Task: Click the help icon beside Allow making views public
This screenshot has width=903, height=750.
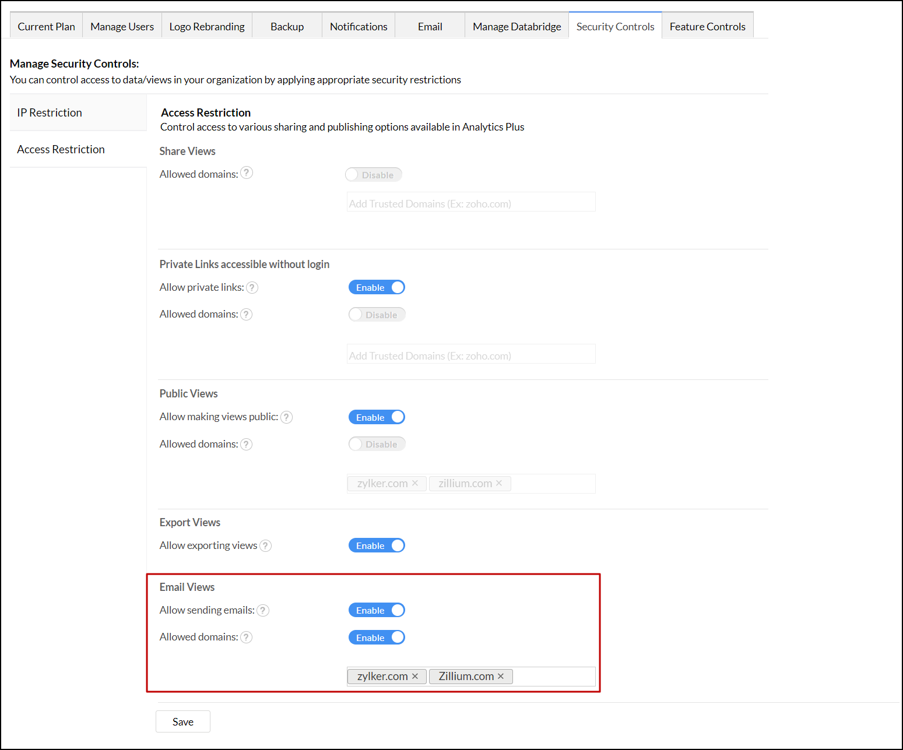Action: (x=286, y=417)
